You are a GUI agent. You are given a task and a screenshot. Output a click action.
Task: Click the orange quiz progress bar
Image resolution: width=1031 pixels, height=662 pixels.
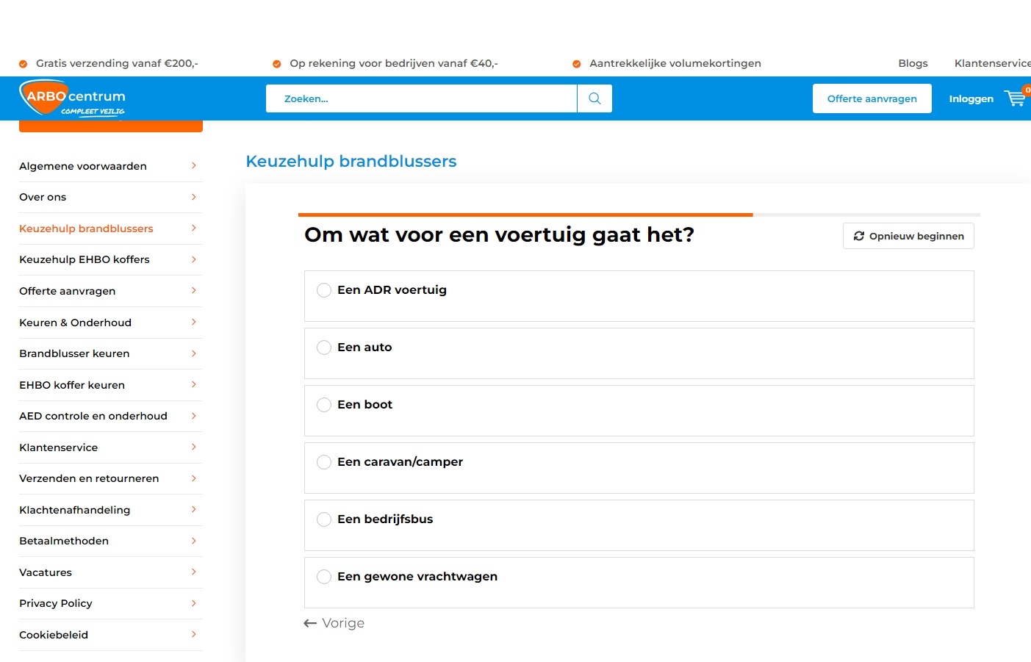pyautogui.click(x=525, y=215)
